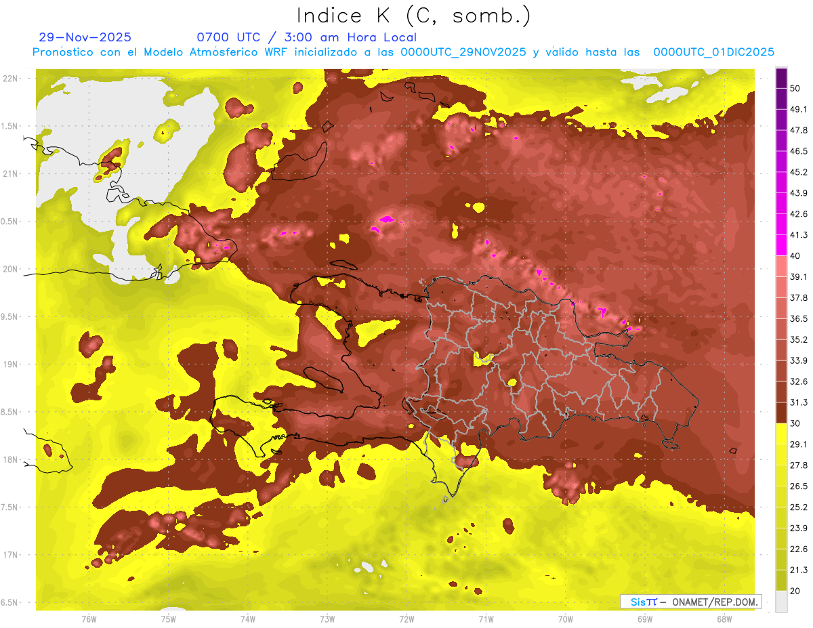813x628 pixels.
Task: Click the magenta legend swatch between 40 and 41.3
Action: pos(781,245)
